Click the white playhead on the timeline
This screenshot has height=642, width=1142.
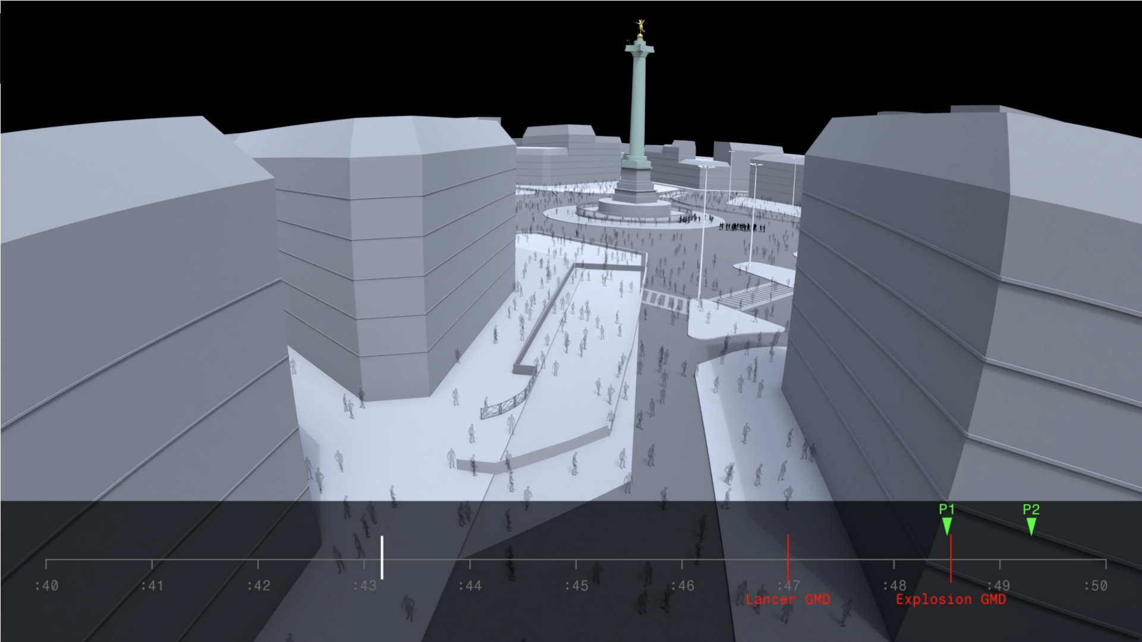[382, 557]
